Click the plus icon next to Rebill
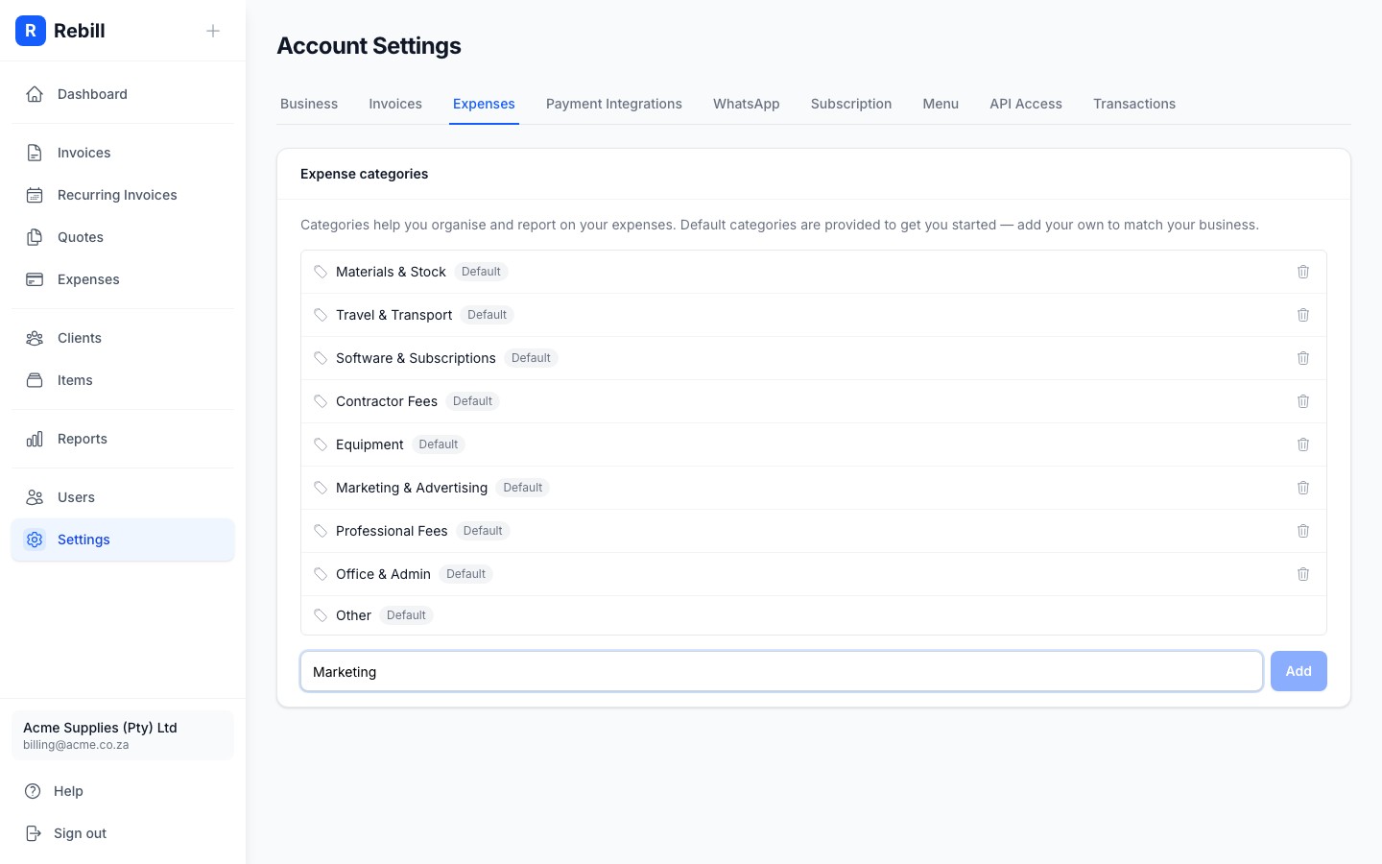The height and width of the screenshot is (864, 1382). coord(213,31)
